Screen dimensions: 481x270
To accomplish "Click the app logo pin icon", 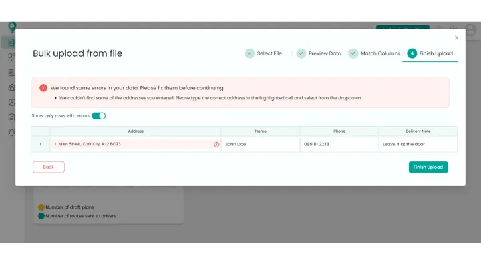I will tap(12, 27).
